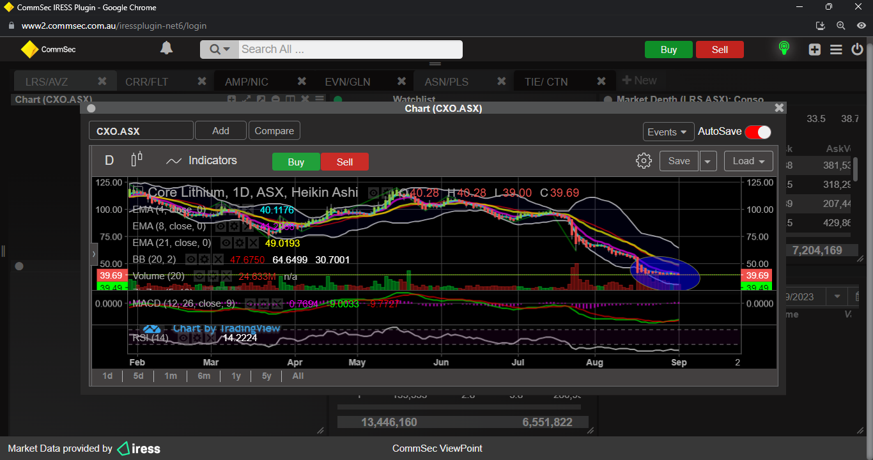
Task: Toggle visibility of Volume (20)
Action: point(199,276)
